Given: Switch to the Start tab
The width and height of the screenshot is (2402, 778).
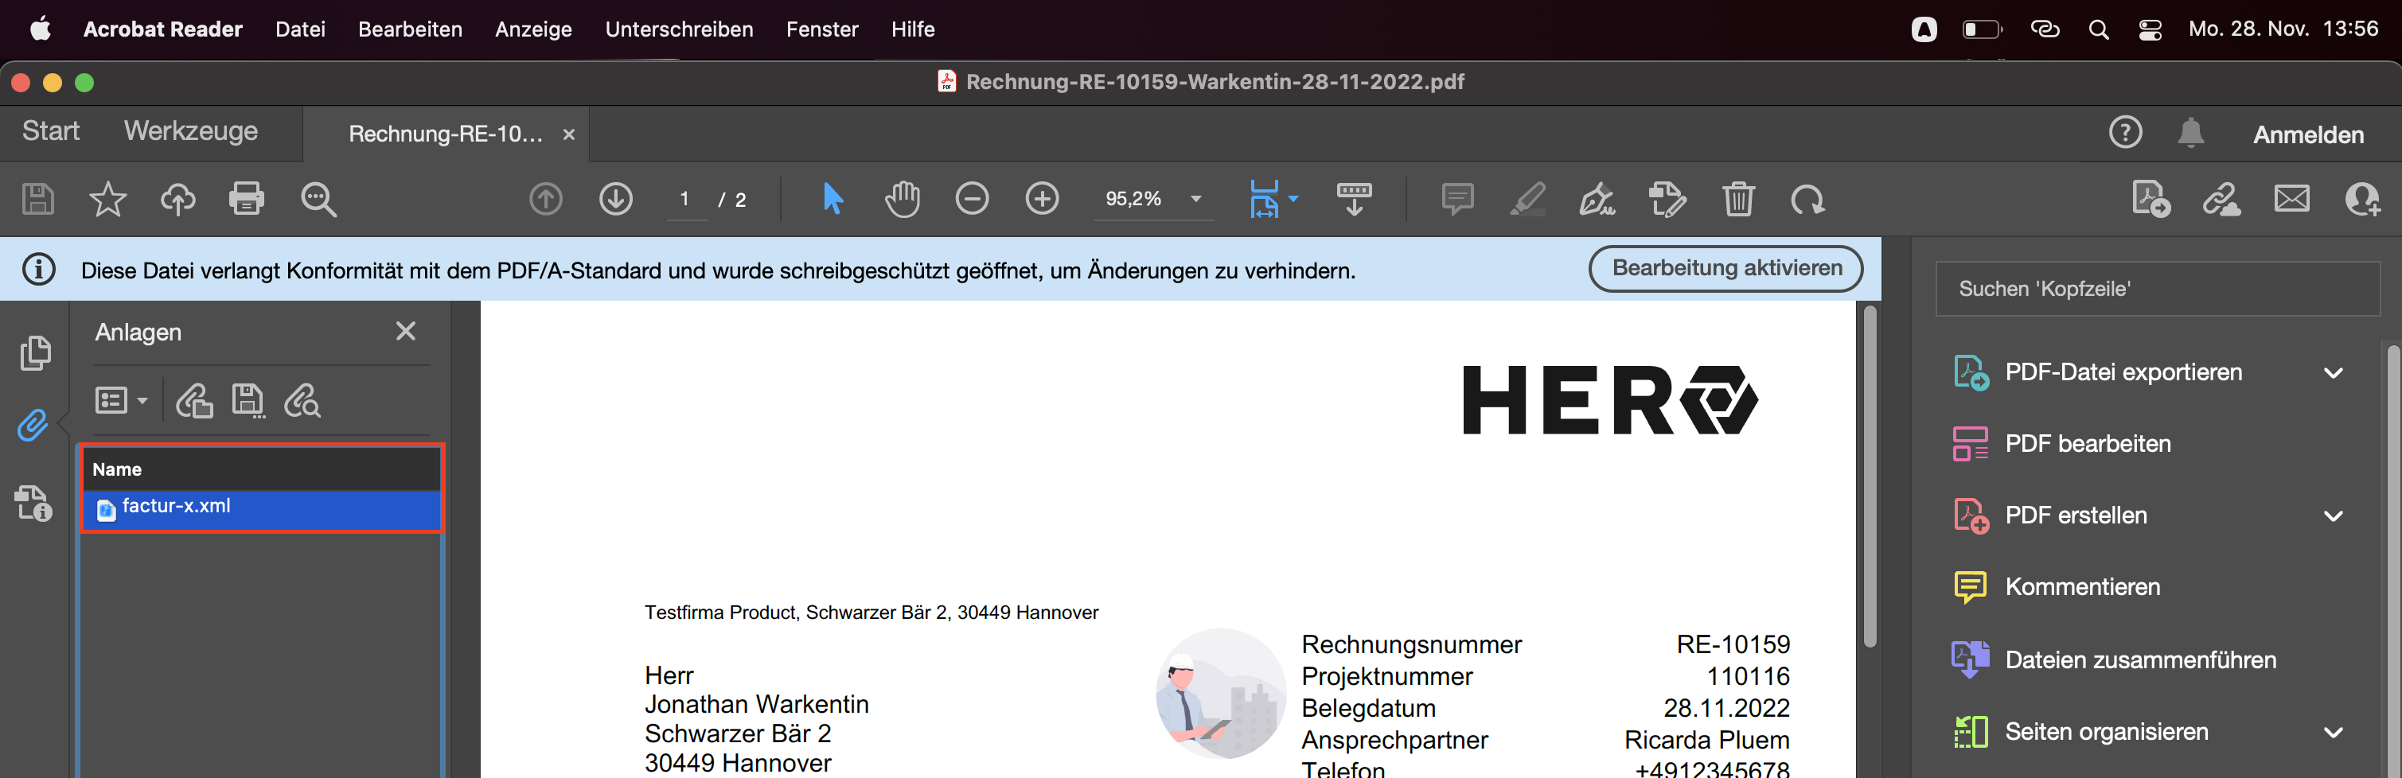Looking at the screenshot, I should 50,130.
